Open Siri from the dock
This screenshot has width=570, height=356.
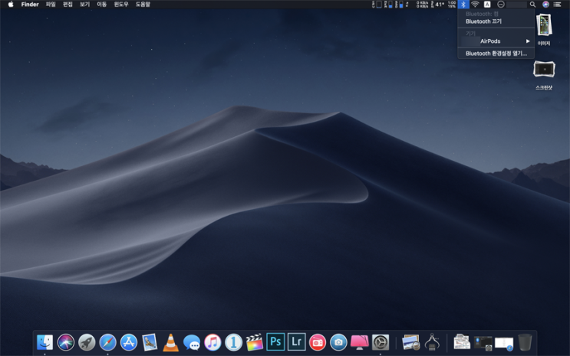[x=66, y=342]
